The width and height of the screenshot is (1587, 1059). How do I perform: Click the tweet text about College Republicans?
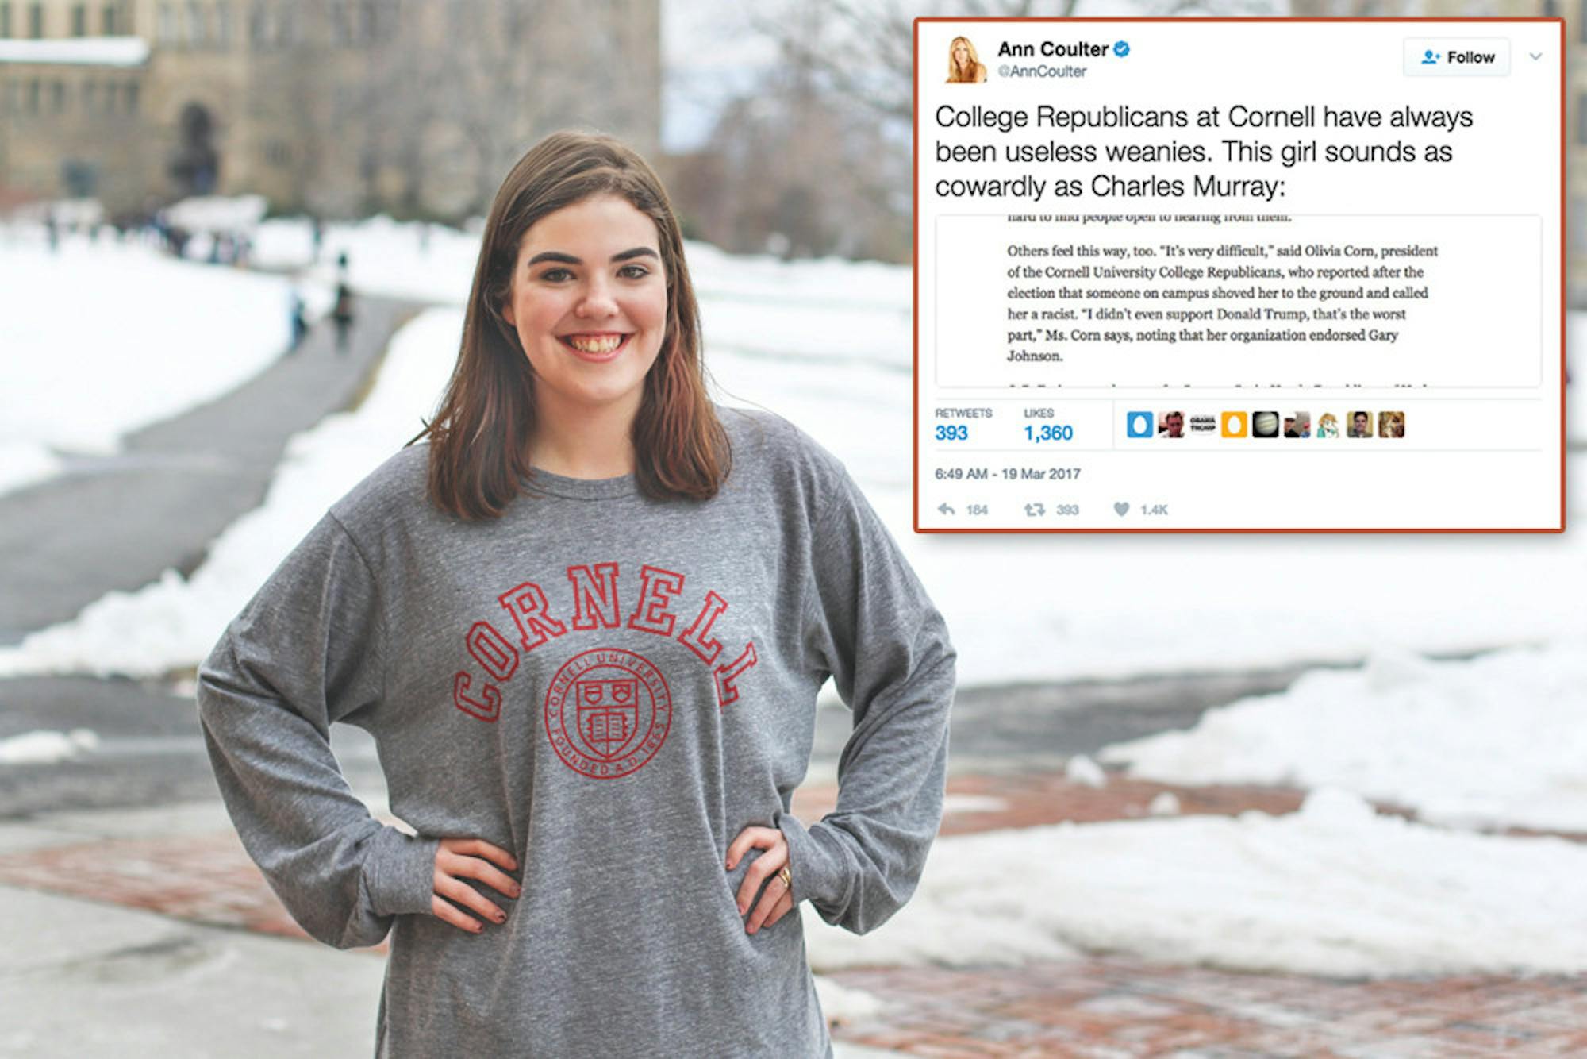1204,152
